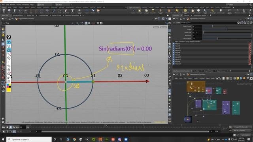The image size is (253, 142).
Task: Select the Grid shelf tool
Action: pyautogui.click(x=25, y=11)
